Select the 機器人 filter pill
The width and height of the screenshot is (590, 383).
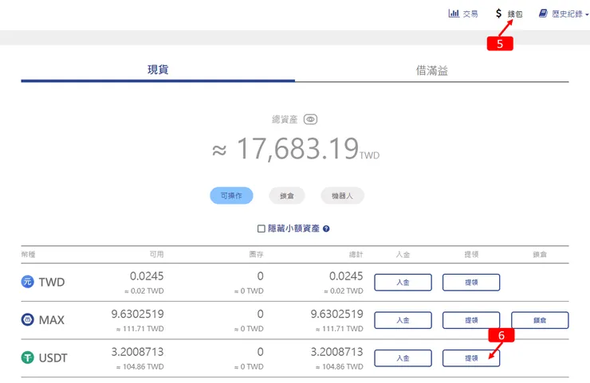point(342,196)
